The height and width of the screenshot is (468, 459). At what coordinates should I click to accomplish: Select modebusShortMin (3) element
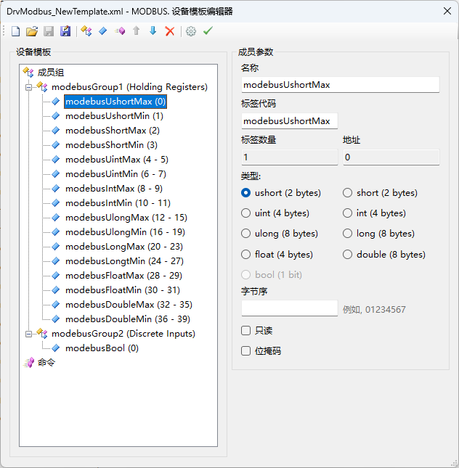point(111,145)
